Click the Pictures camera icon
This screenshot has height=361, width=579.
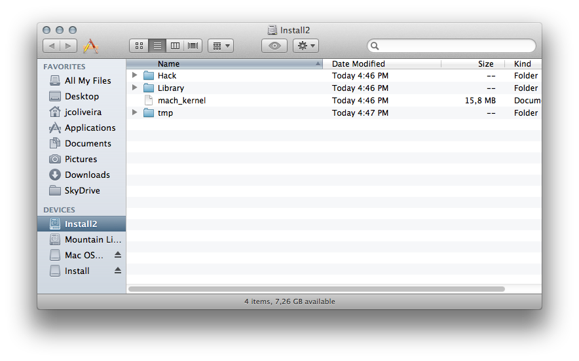click(x=54, y=159)
